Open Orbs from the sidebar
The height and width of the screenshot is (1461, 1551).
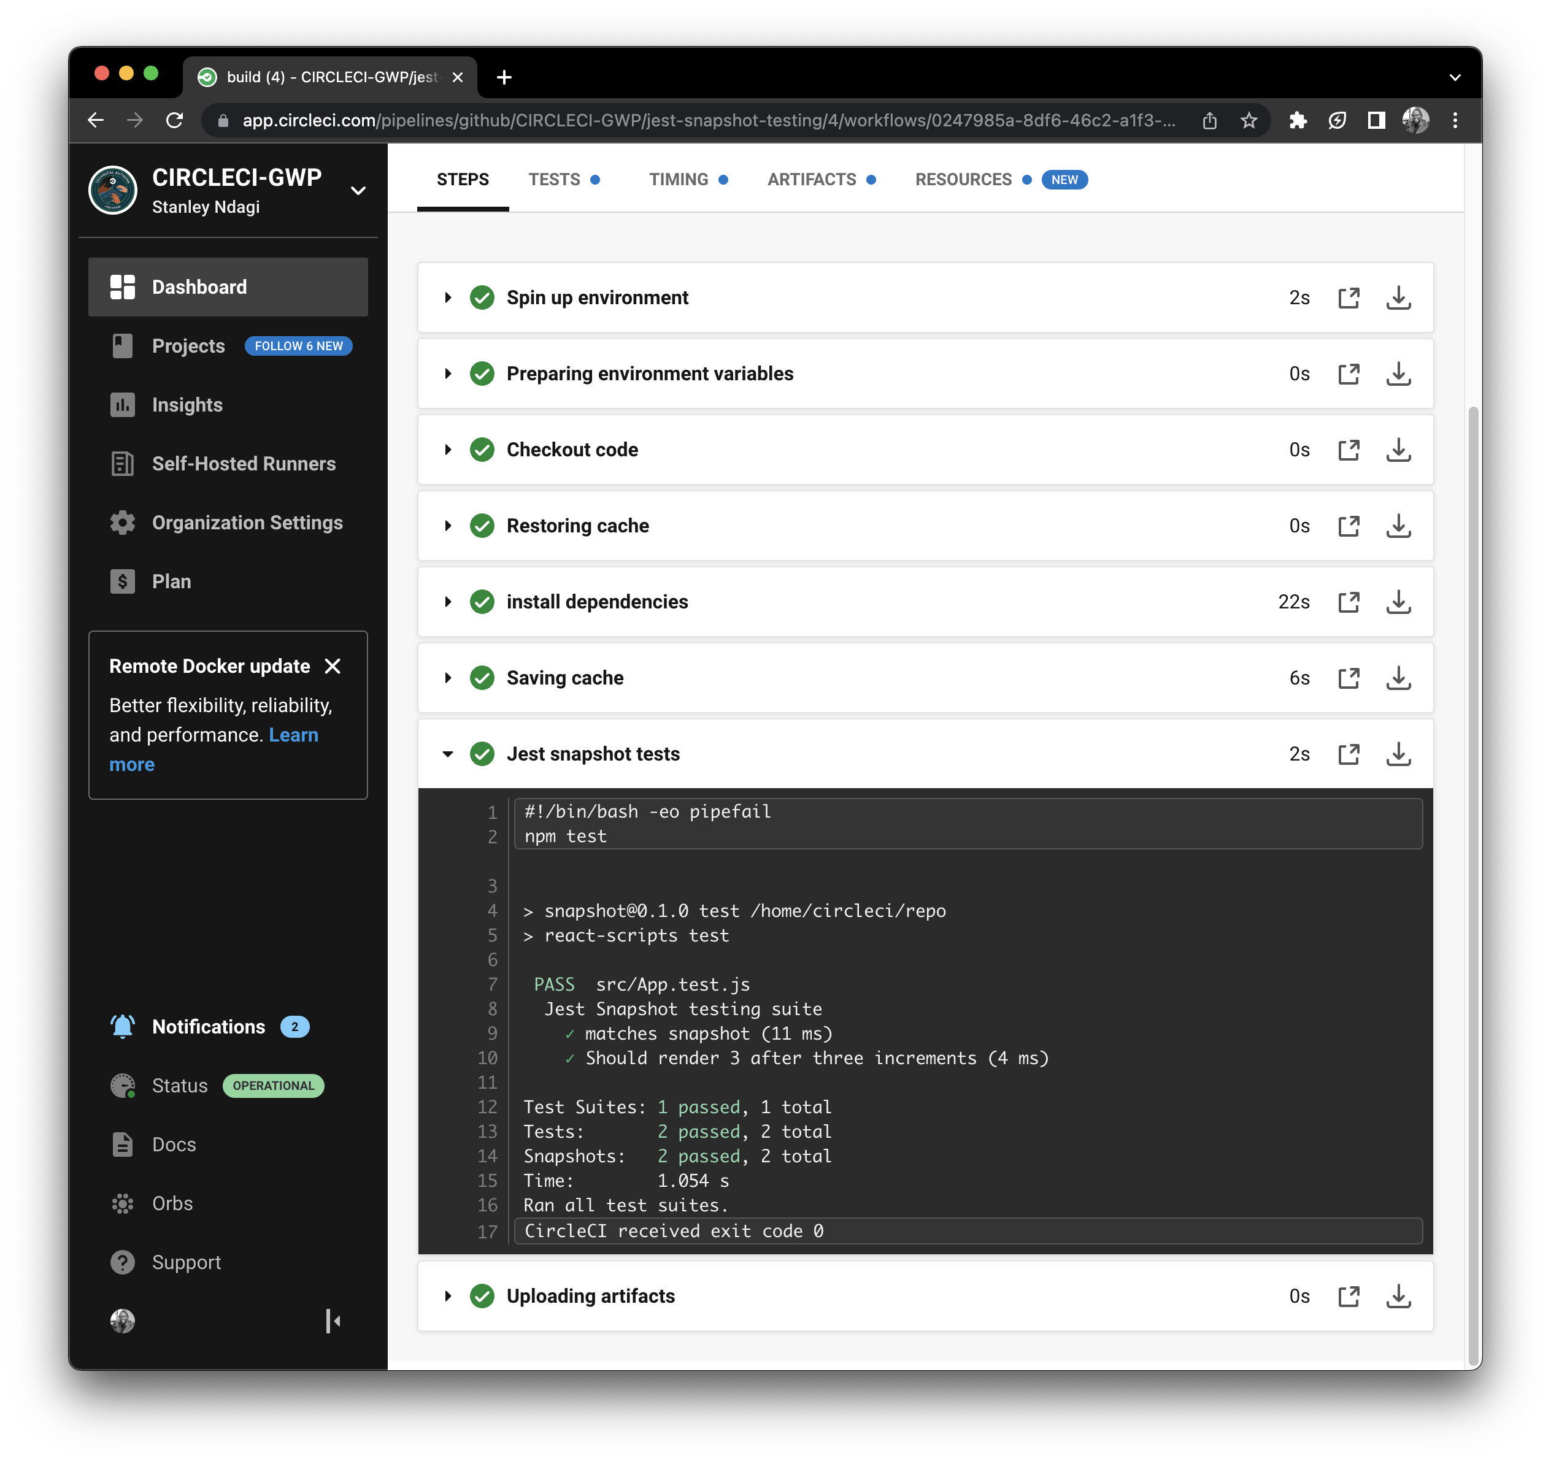pos(123,1203)
